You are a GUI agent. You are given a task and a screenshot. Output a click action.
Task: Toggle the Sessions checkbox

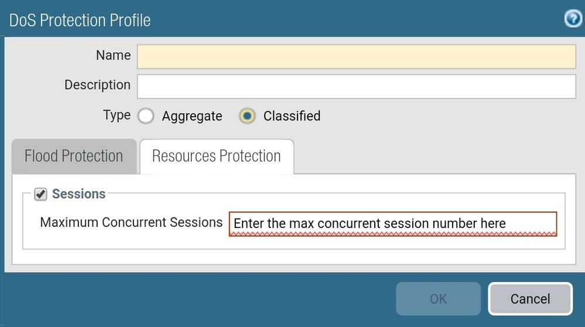40,194
